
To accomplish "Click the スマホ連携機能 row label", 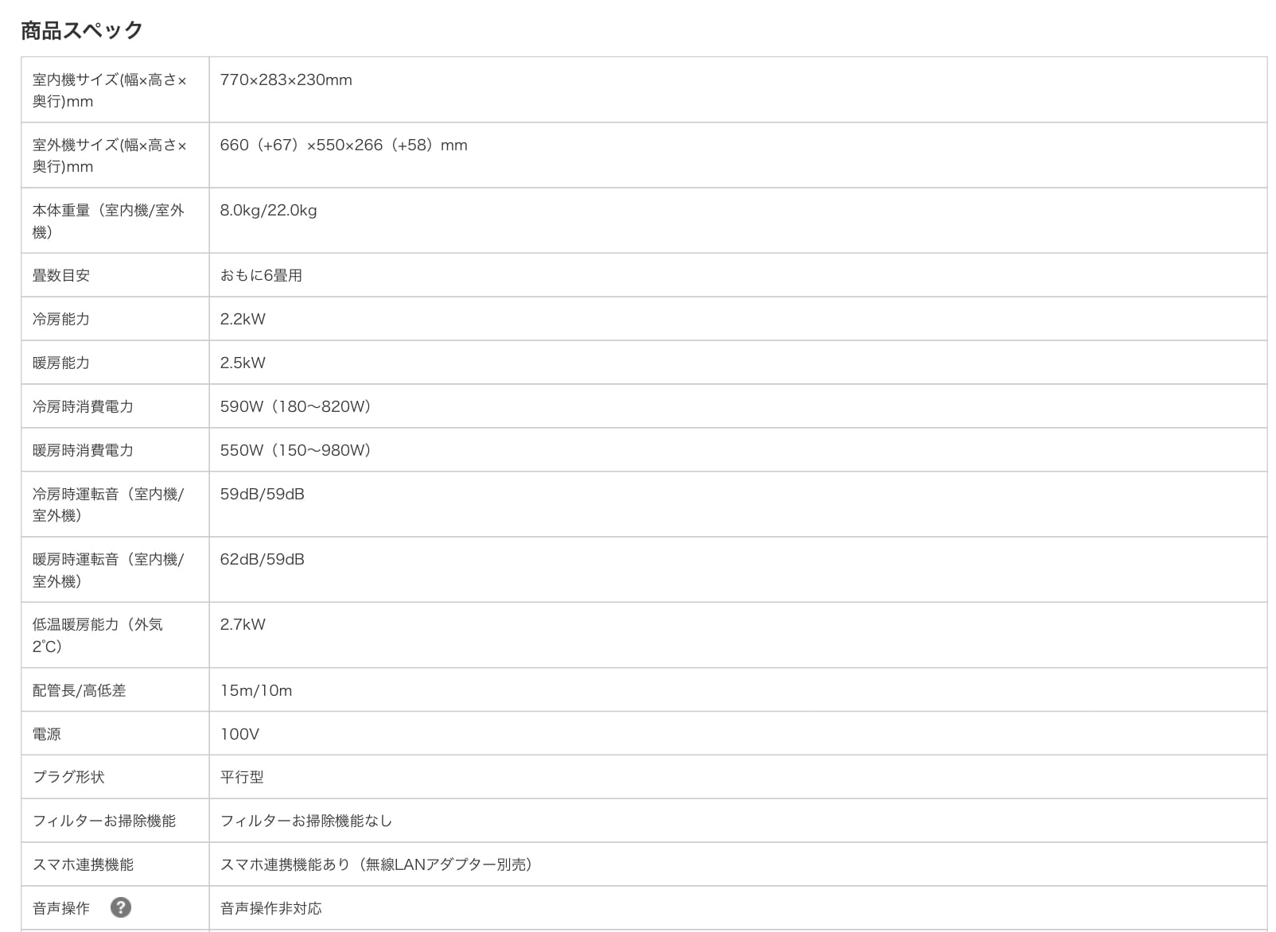I will 83,864.
